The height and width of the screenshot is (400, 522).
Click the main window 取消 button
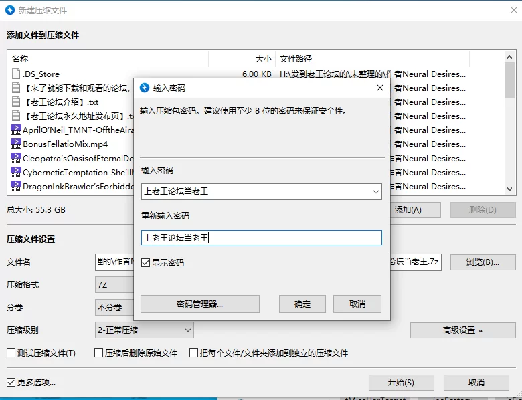point(476,383)
